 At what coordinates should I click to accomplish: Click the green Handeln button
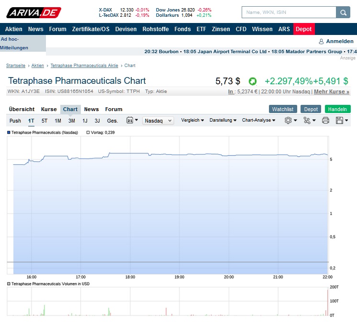pos(337,109)
